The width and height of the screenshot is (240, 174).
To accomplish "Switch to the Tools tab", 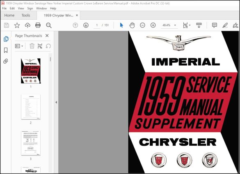I will (x=26, y=15).
